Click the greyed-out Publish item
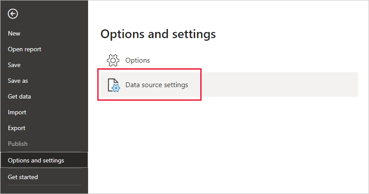The width and height of the screenshot is (369, 194). point(18,144)
